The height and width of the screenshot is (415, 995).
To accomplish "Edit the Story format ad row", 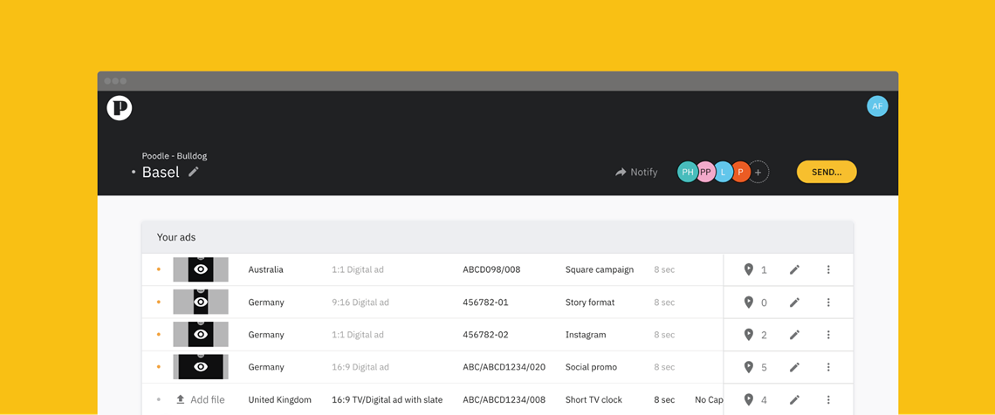I will [794, 303].
